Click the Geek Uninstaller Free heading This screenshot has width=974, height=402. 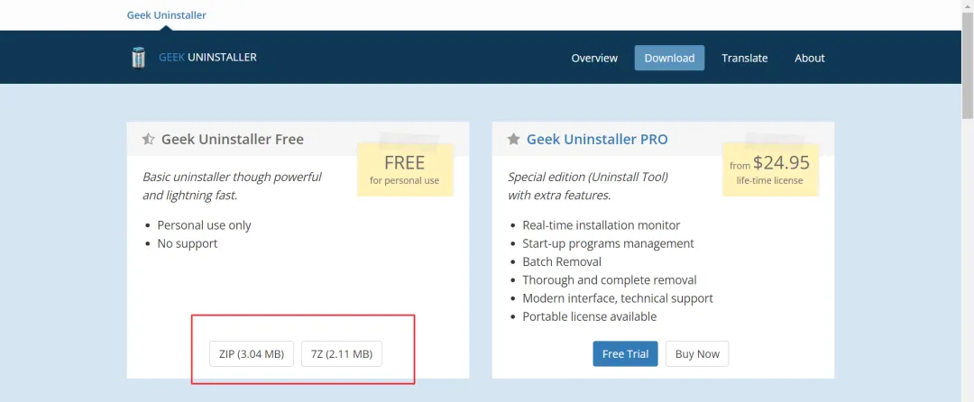pyautogui.click(x=232, y=140)
